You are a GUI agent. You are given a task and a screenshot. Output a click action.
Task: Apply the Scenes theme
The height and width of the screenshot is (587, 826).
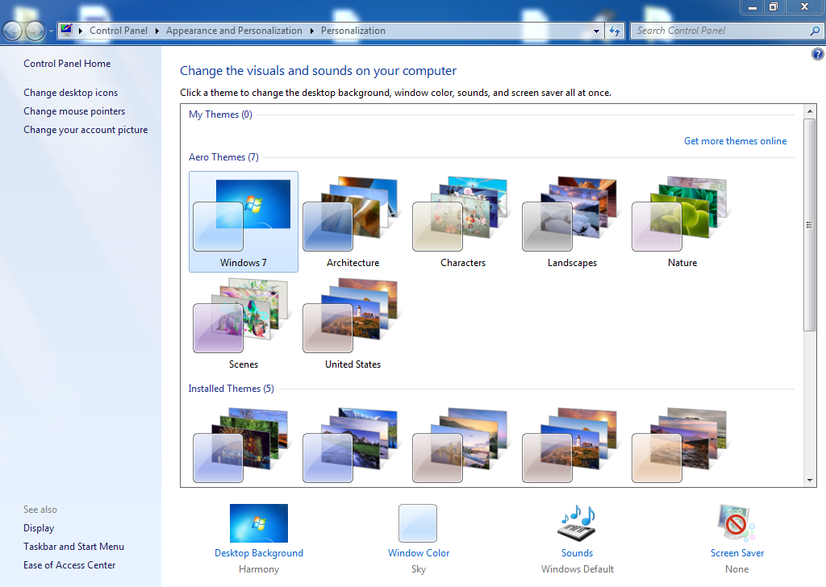pyautogui.click(x=244, y=323)
